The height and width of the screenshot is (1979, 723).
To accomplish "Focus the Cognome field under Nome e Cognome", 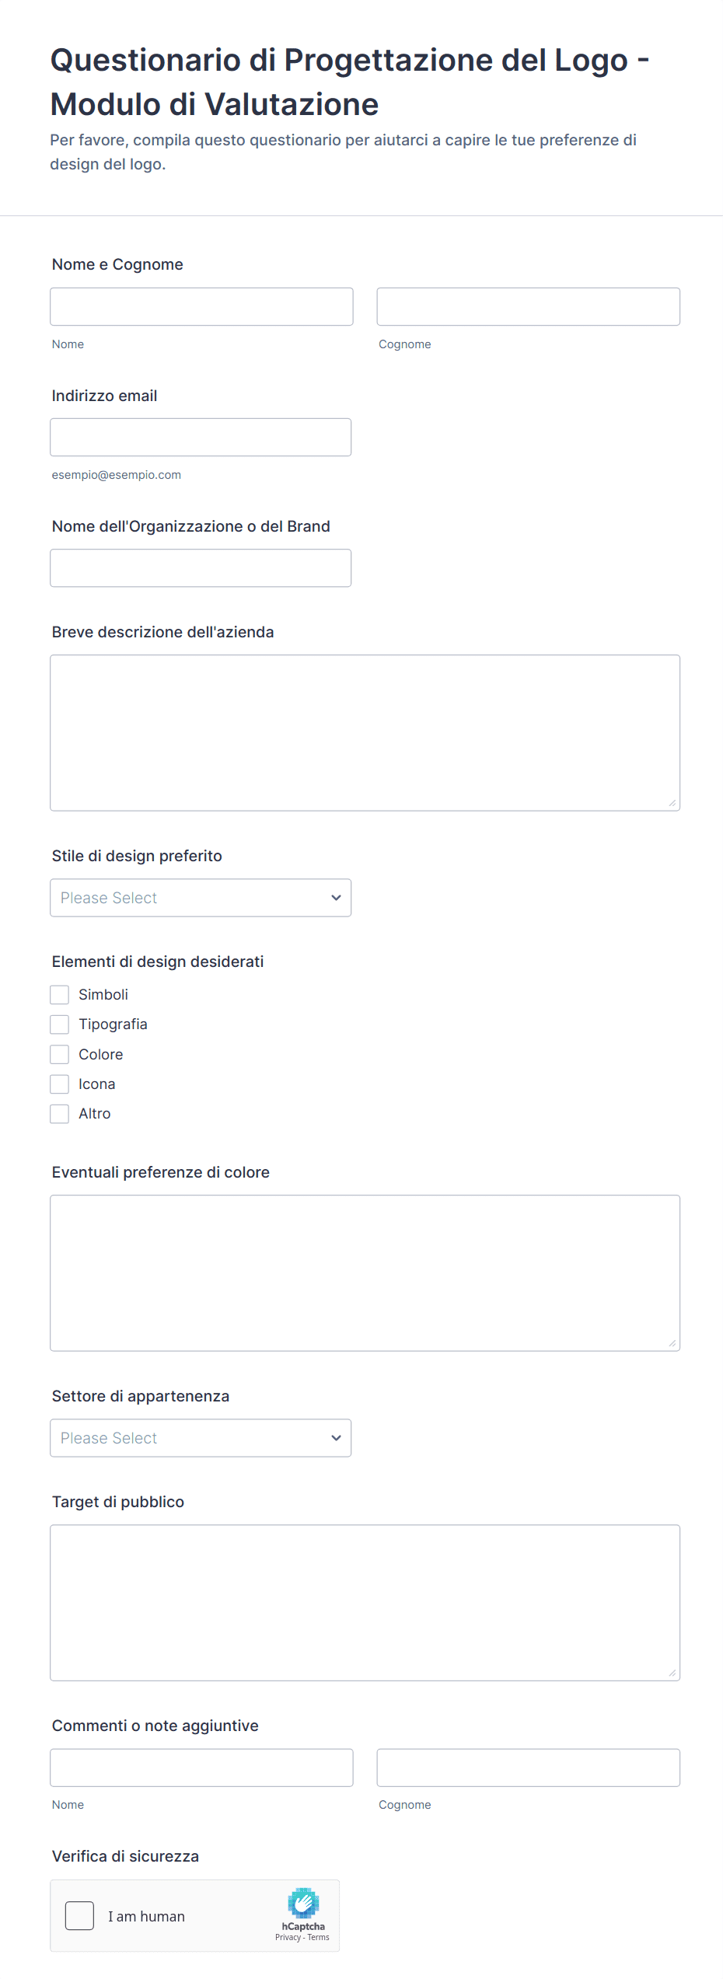I will tap(528, 307).
